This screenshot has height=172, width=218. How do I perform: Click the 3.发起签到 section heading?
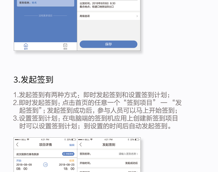pyautogui.click(x=33, y=80)
